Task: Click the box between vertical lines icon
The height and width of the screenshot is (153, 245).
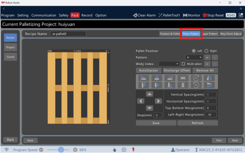Action: pos(183,85)
